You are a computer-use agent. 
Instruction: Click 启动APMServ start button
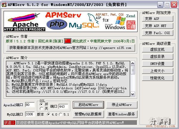[88, 105]
